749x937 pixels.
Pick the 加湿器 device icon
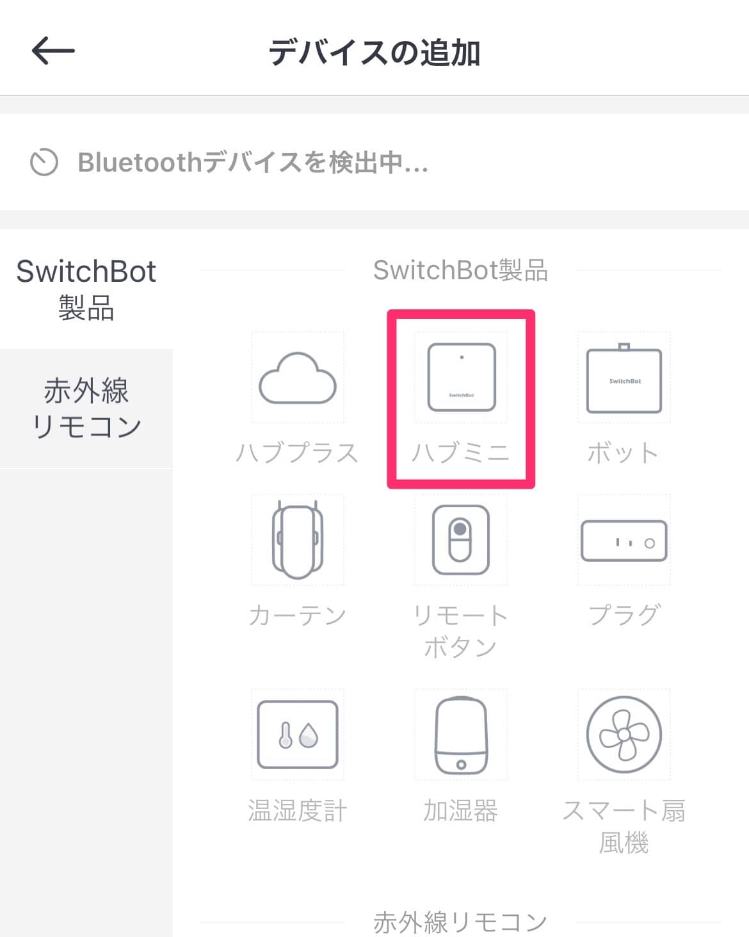(461, 735)
